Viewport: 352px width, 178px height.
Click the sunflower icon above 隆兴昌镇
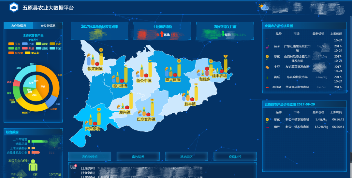(179, 61)
